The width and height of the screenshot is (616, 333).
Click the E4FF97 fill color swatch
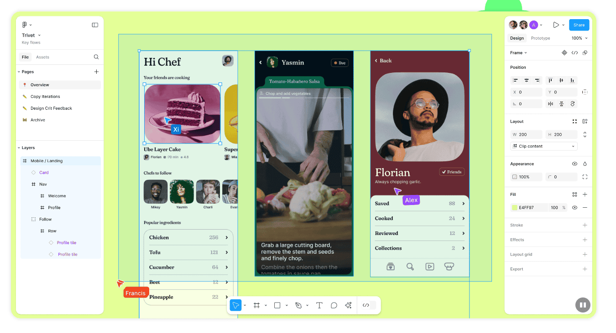pyautogui.click(x=515, y=207)
